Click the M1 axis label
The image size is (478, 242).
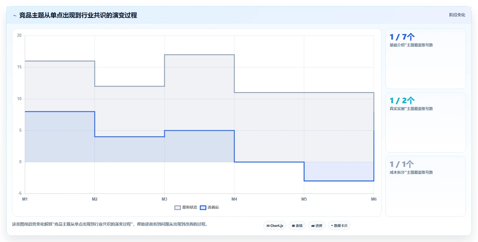(x=25, y=199)
